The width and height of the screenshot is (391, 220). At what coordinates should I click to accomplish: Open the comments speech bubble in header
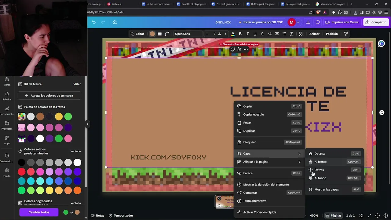pyautogui.click(x=318, y=22)
